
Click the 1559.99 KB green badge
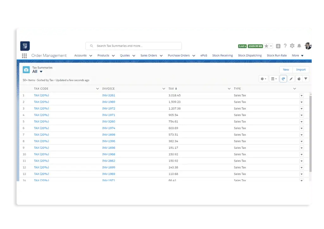coord(255,46)
